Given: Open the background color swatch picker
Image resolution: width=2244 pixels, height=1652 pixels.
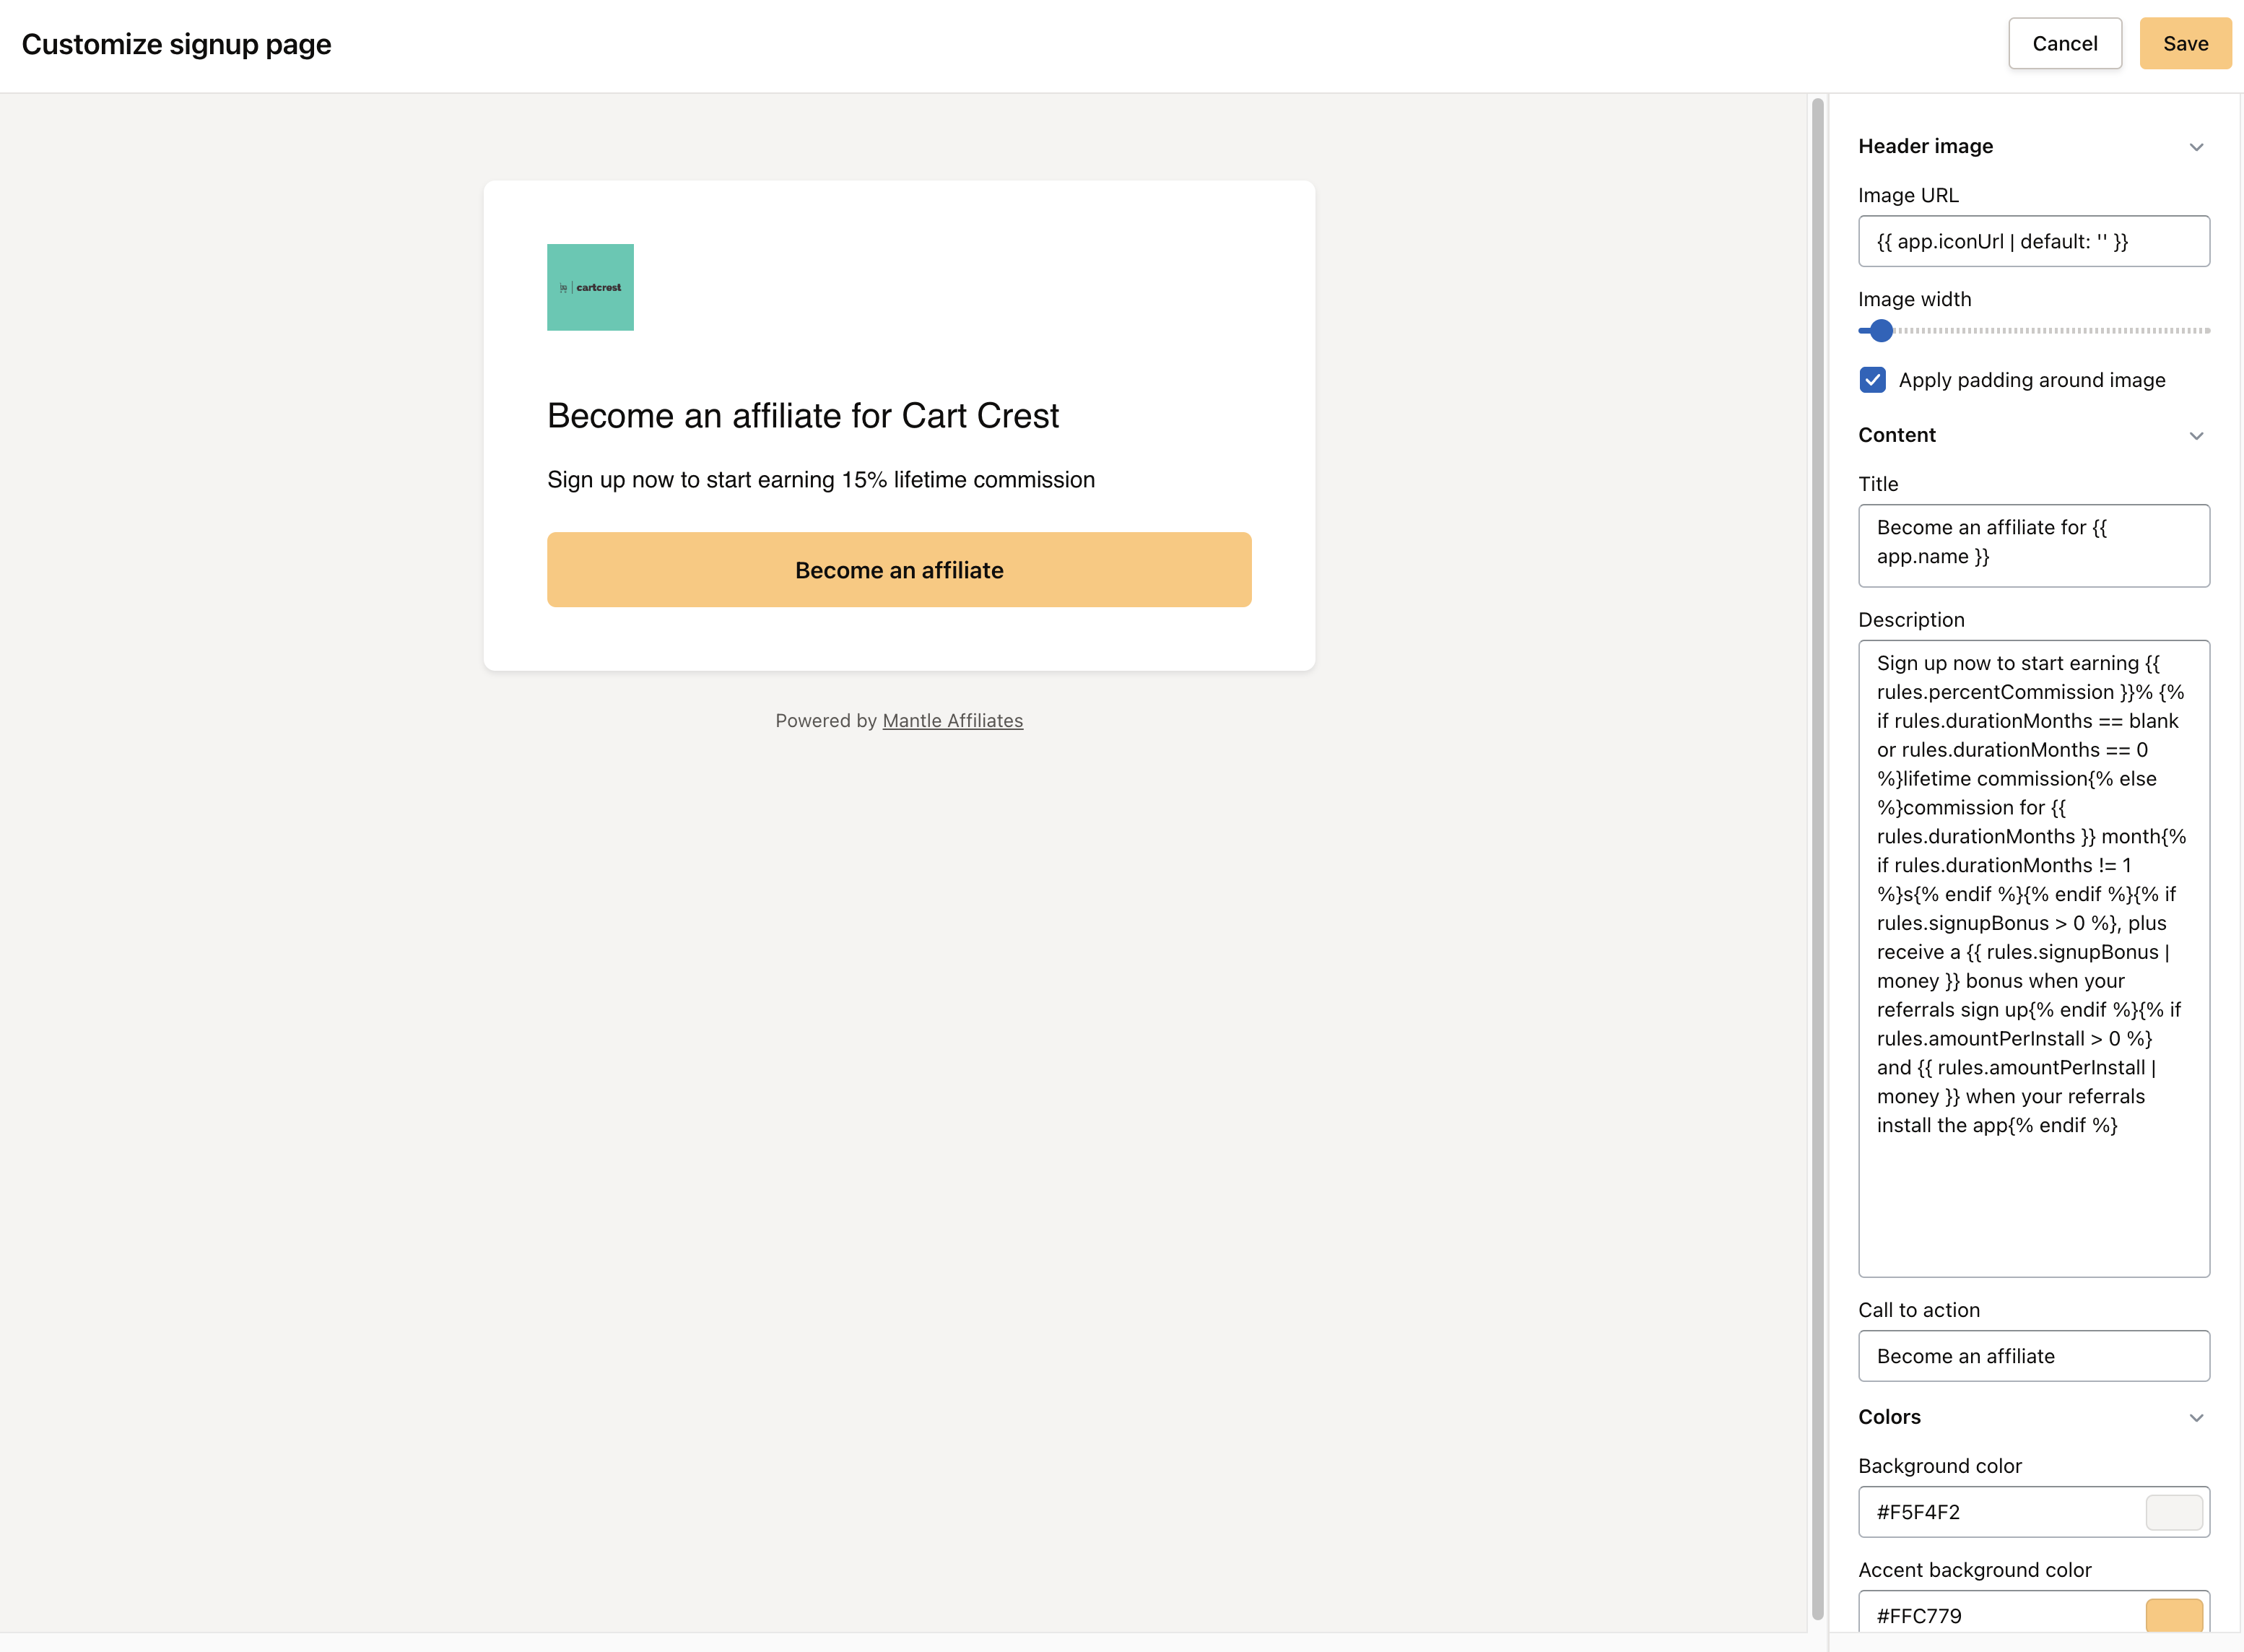Looking at the screenshot, I should click(2174, 1512).
